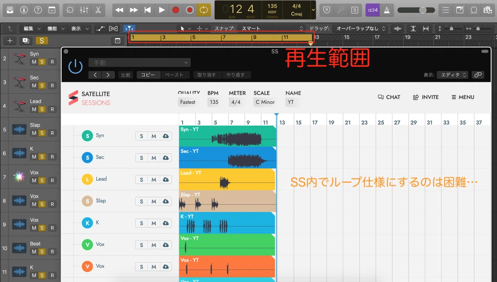Open the 編集 menu
The height and width of the screenshot is (282, 497).
click(x=32, y=28)
